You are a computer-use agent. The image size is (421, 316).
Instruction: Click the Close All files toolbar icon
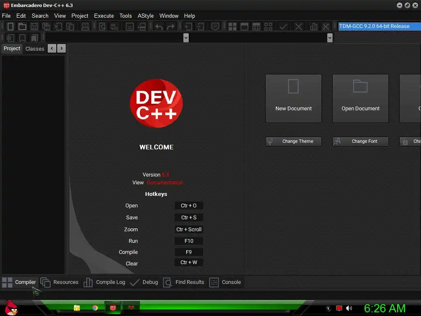click(70, 27)
